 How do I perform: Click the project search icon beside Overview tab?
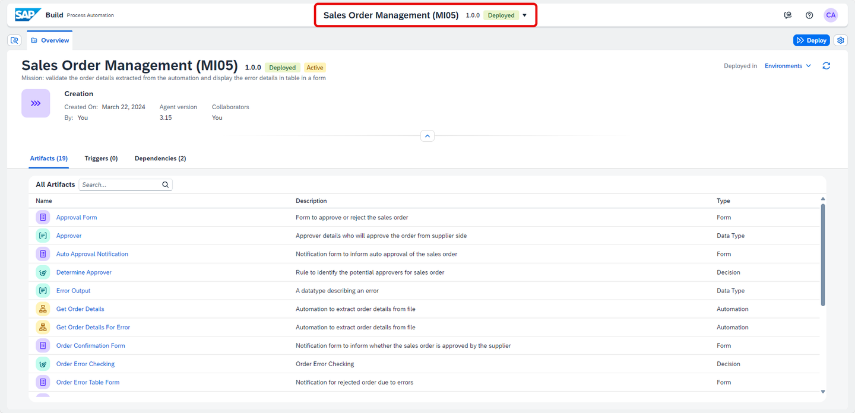click(x=15, y=40)
